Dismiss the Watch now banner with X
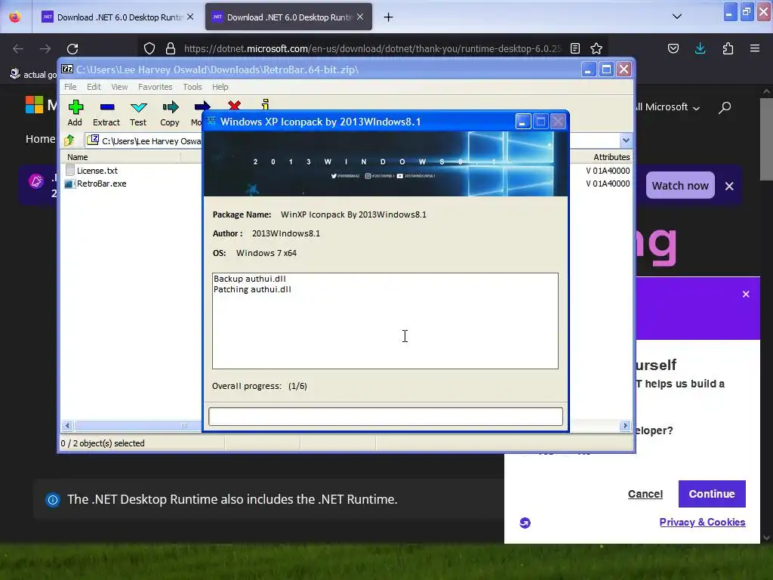This screenshot has height=580, width=773. point(730,186)
